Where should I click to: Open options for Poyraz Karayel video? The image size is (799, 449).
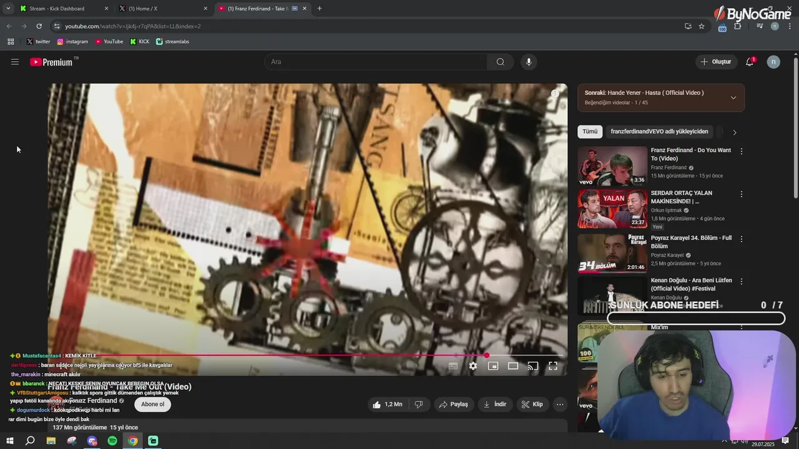[742, 239]
